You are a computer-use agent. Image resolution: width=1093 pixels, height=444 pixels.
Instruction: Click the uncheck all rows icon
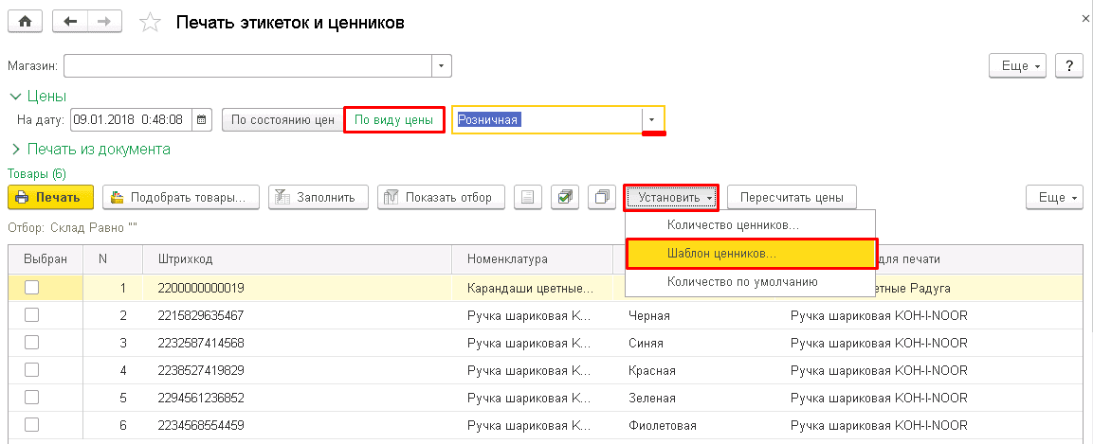601,197
